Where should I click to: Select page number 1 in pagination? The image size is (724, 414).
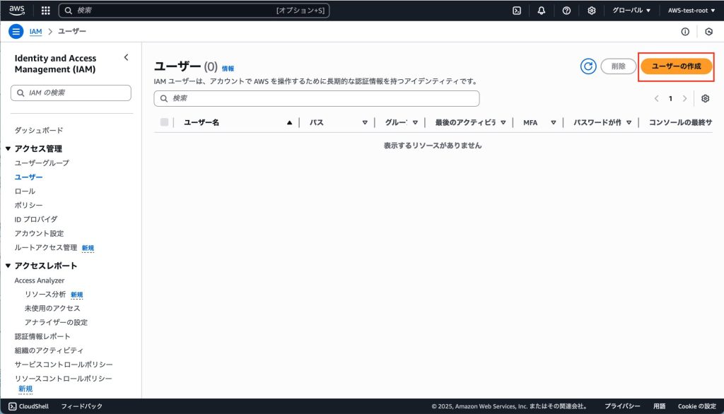[670, 98]
